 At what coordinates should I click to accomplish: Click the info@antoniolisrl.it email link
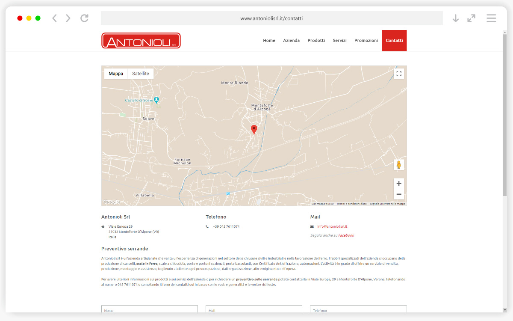(332, 226)
